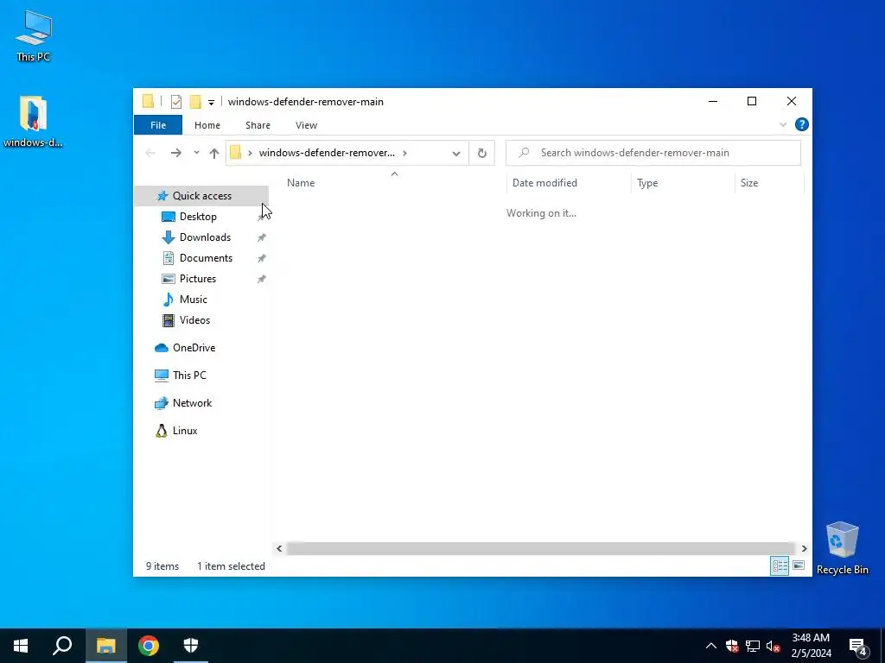The image size is (885, 663).
Task: Click the search windows-defender-remover-main field
Action: [x=653, y=153]
